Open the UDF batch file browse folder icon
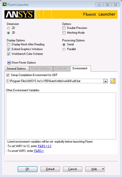Viewport: 122px width, 177px height. click(x=113, y=81)
